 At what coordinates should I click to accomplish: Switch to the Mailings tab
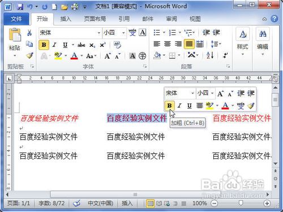tap(148, 19)
